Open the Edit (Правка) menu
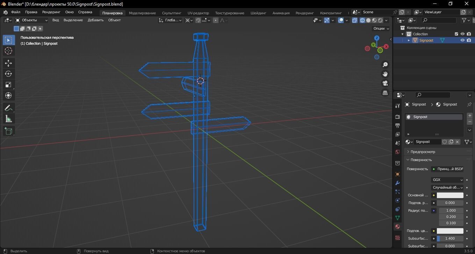Image resolution: width=475 pixels, height=254 pixels. (x=31, y=12)
